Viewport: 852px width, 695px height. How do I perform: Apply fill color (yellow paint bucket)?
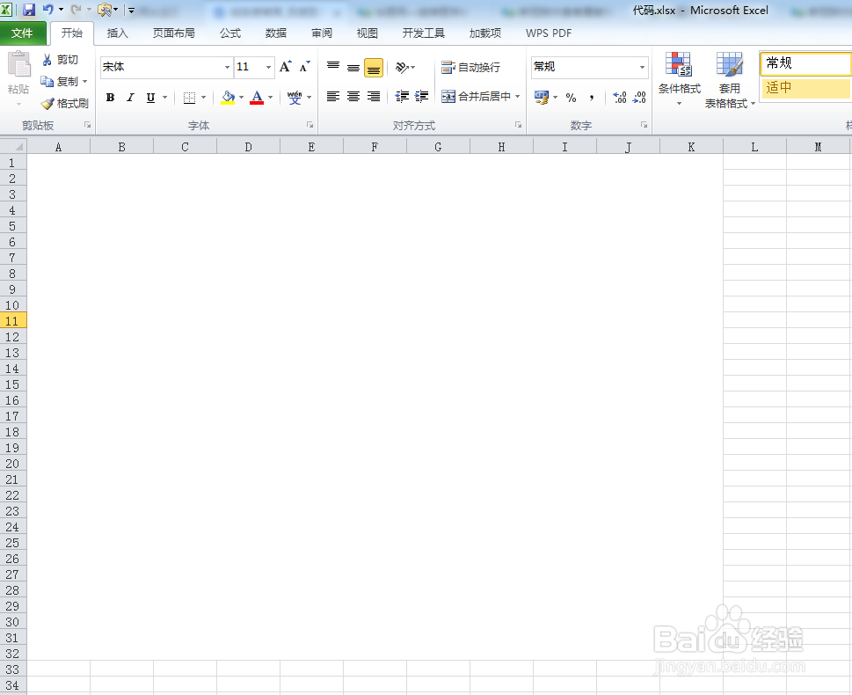click(x=229, y=98)
